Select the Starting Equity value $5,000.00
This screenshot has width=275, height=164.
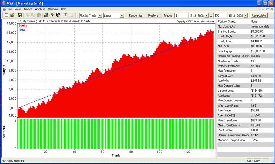tap(257, 31)
